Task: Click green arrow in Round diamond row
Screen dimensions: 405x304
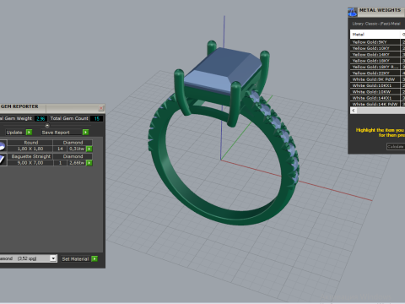Action: (x=89, y=149)
